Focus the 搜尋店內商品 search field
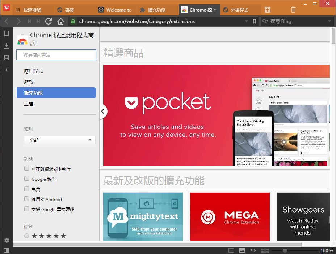Screen dimensions: 336x254 pos(56,55)
